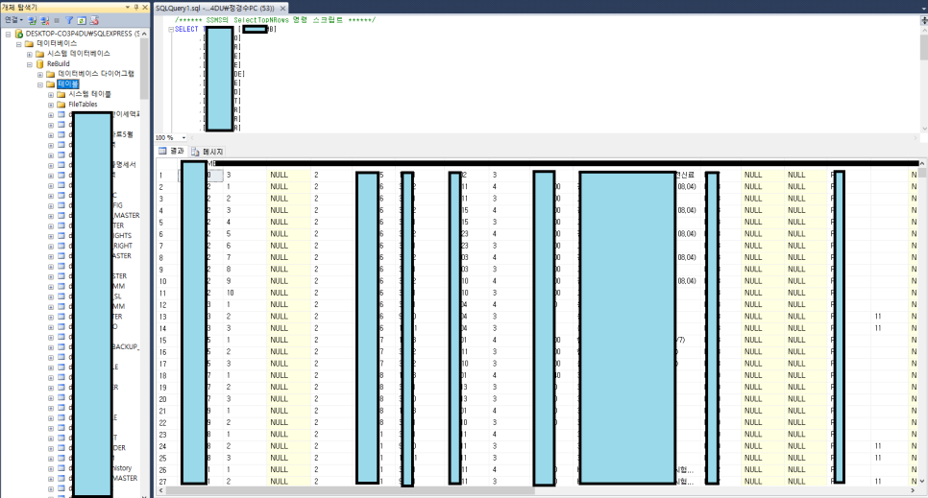Open the 연결 dropdown menu

coord(13,20)
